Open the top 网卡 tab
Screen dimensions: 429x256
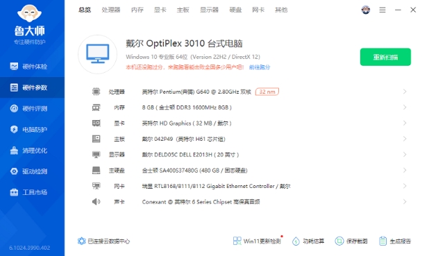[x=258, y=10]
